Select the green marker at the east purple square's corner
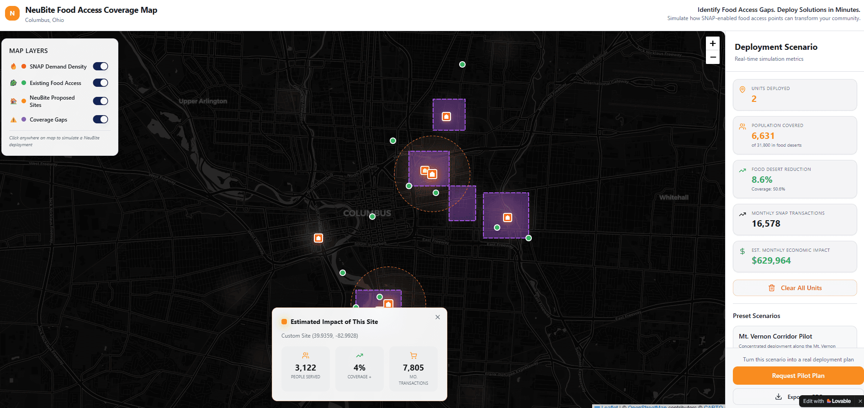The width and height of the screenshot is (864, 408). [529, 238]
